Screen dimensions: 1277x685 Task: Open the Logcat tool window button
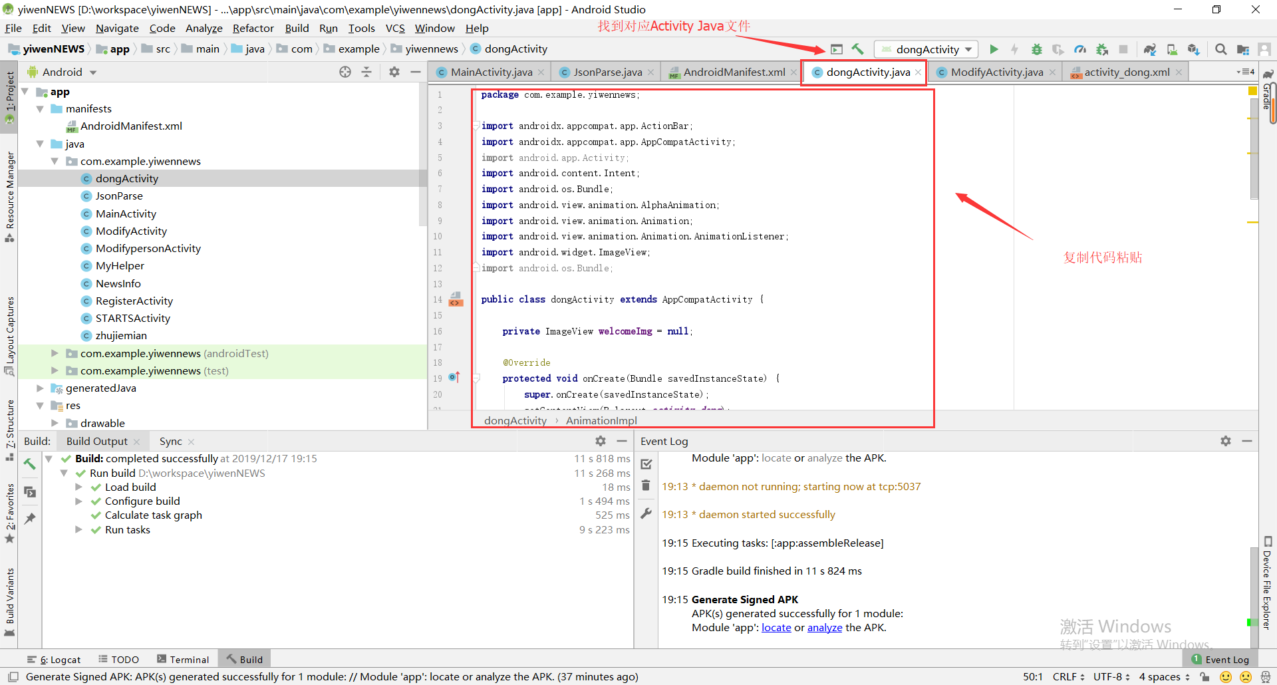pos(60,659)
